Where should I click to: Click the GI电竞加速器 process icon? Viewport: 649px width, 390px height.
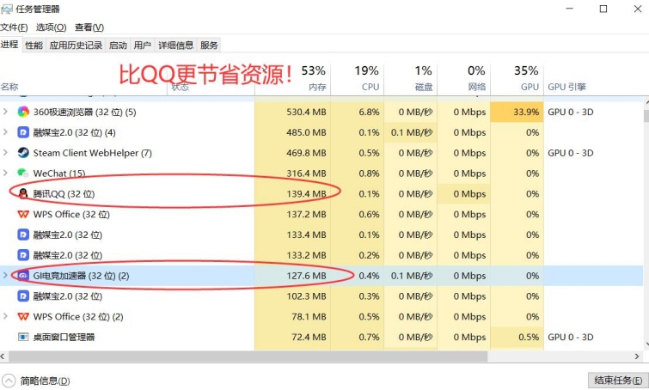[x=23, y=276]
